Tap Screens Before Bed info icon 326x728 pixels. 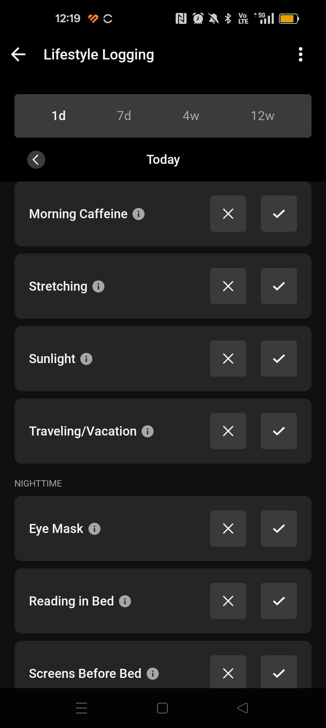(153, 674)
